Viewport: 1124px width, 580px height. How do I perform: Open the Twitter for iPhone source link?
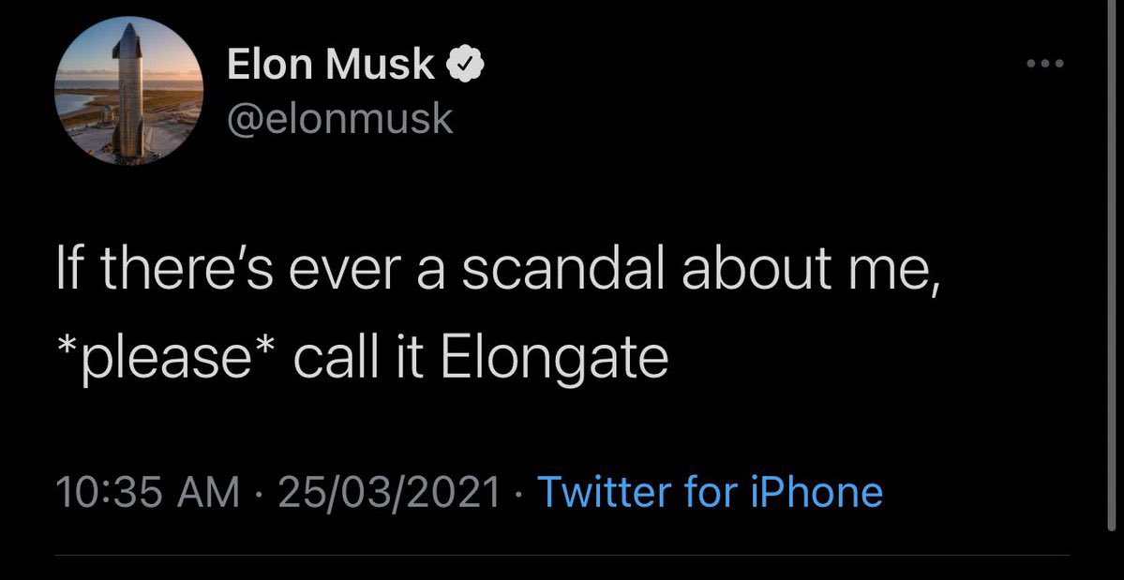click(x=710, y=491)
